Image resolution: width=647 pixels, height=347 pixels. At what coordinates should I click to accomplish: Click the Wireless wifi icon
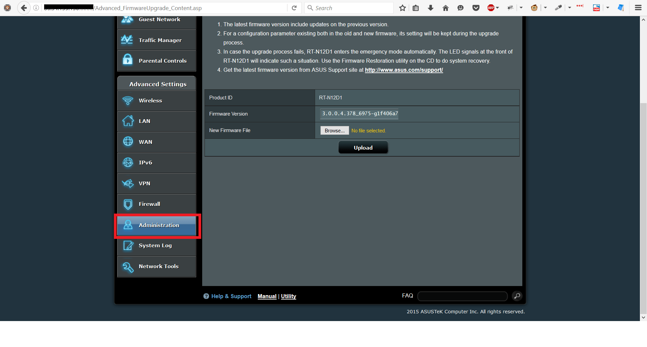(x=128, y=100)
